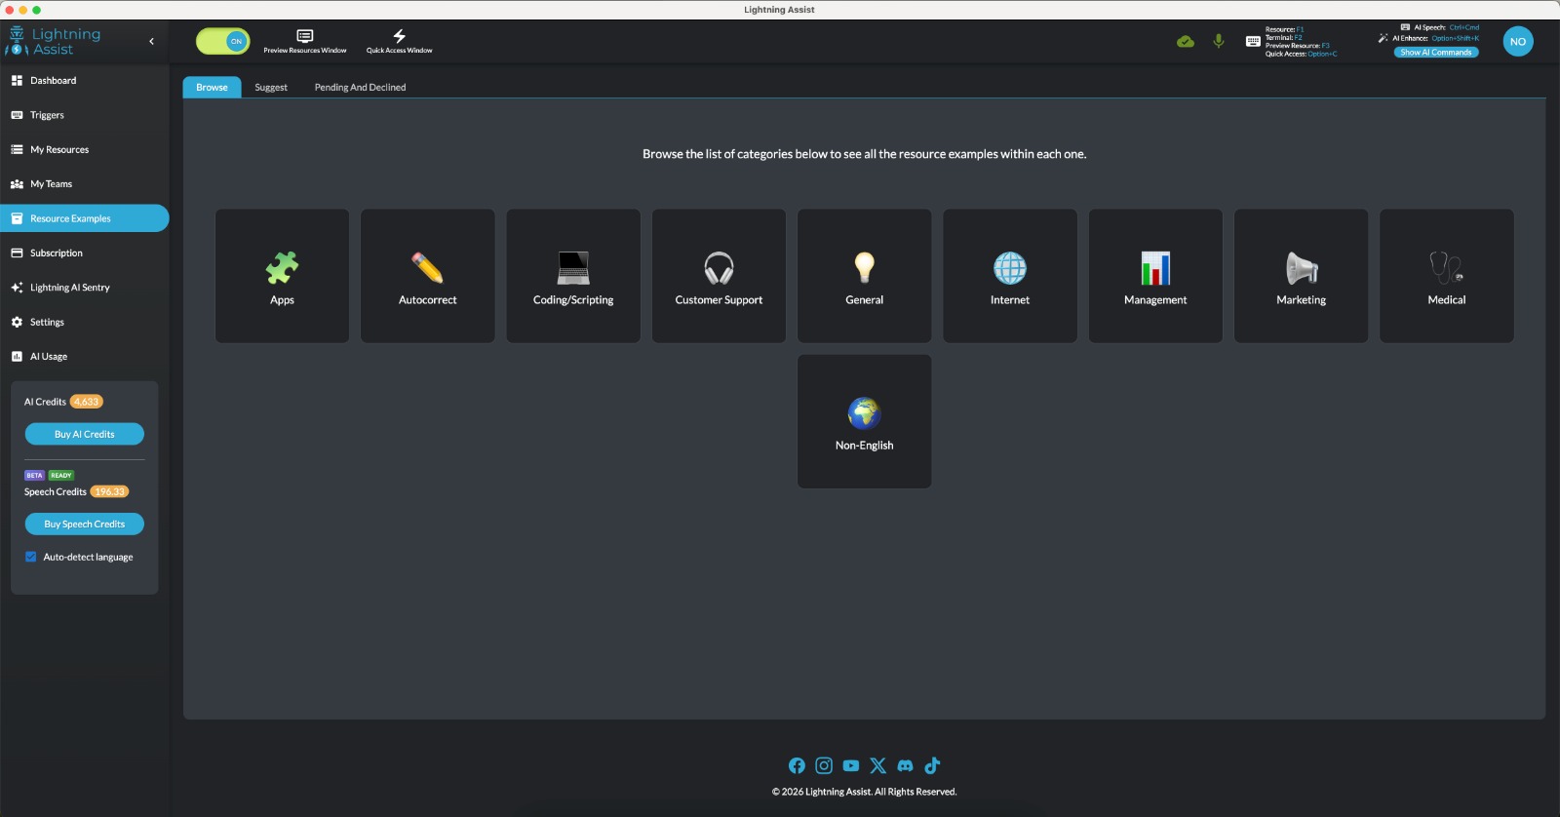The image size is (1560, 817).
Task: Open the Customer Support category
Action: (x=719, y=276)
